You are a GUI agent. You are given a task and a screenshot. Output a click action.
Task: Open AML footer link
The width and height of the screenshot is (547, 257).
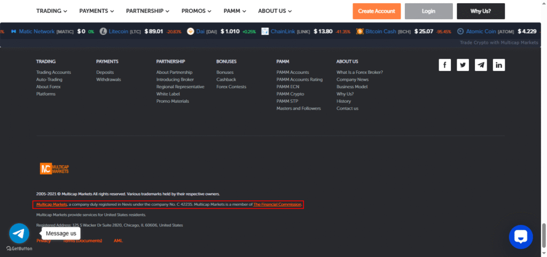tap(118, 240)
